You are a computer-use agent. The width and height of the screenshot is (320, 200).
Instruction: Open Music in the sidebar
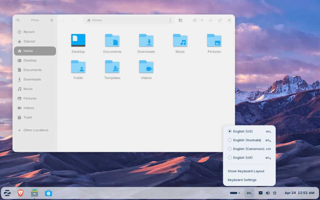[35, 89]
